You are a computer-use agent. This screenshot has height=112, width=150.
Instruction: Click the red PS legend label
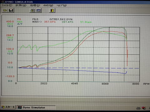click(19, 19)
